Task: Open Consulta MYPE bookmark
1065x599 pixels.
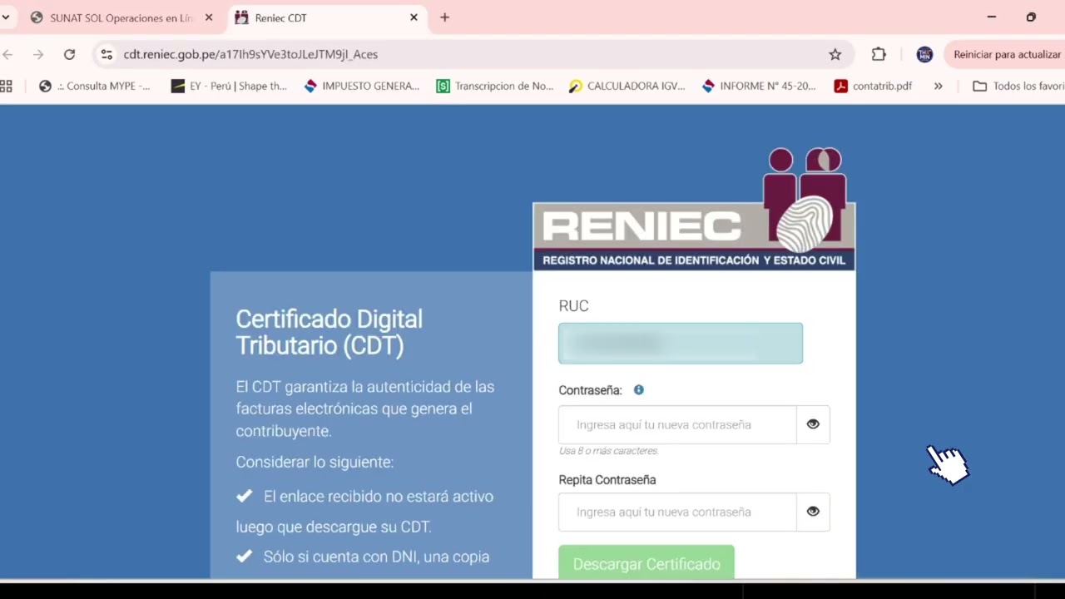Action: tap(95, 86)
